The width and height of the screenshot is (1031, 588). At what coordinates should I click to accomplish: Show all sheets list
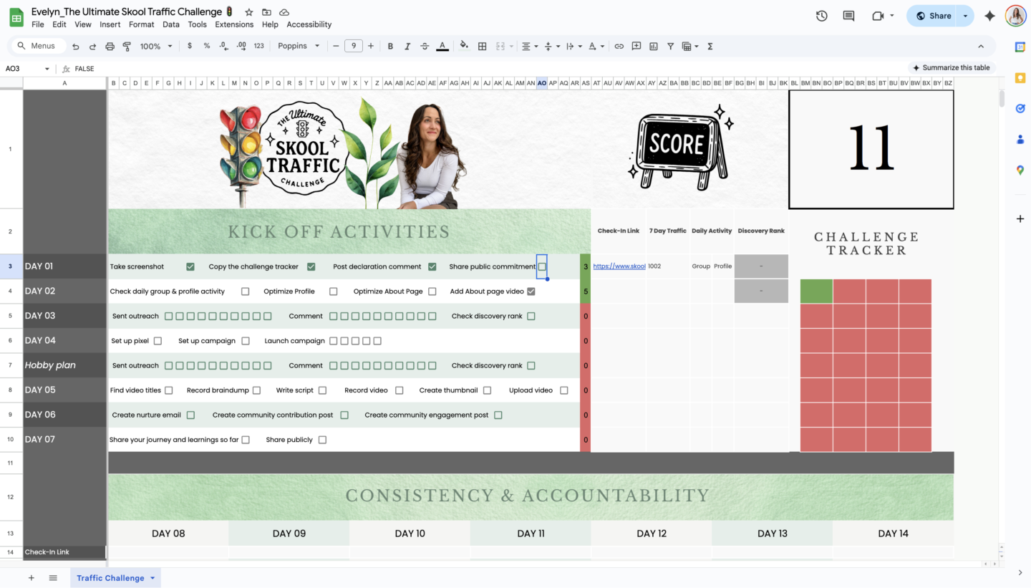[53, 578]
